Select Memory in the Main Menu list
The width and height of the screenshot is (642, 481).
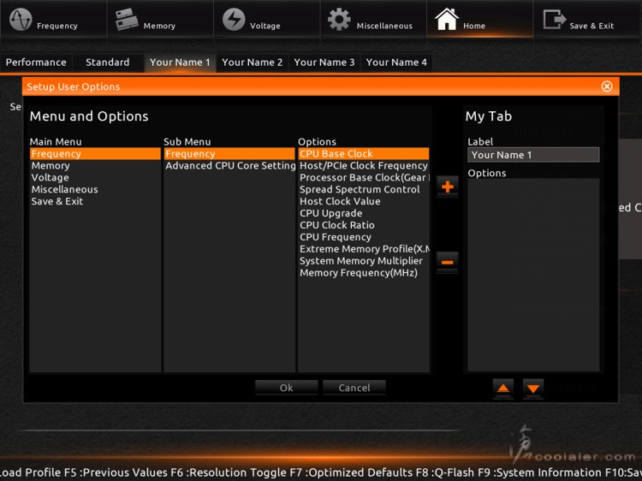coord(95,166)
